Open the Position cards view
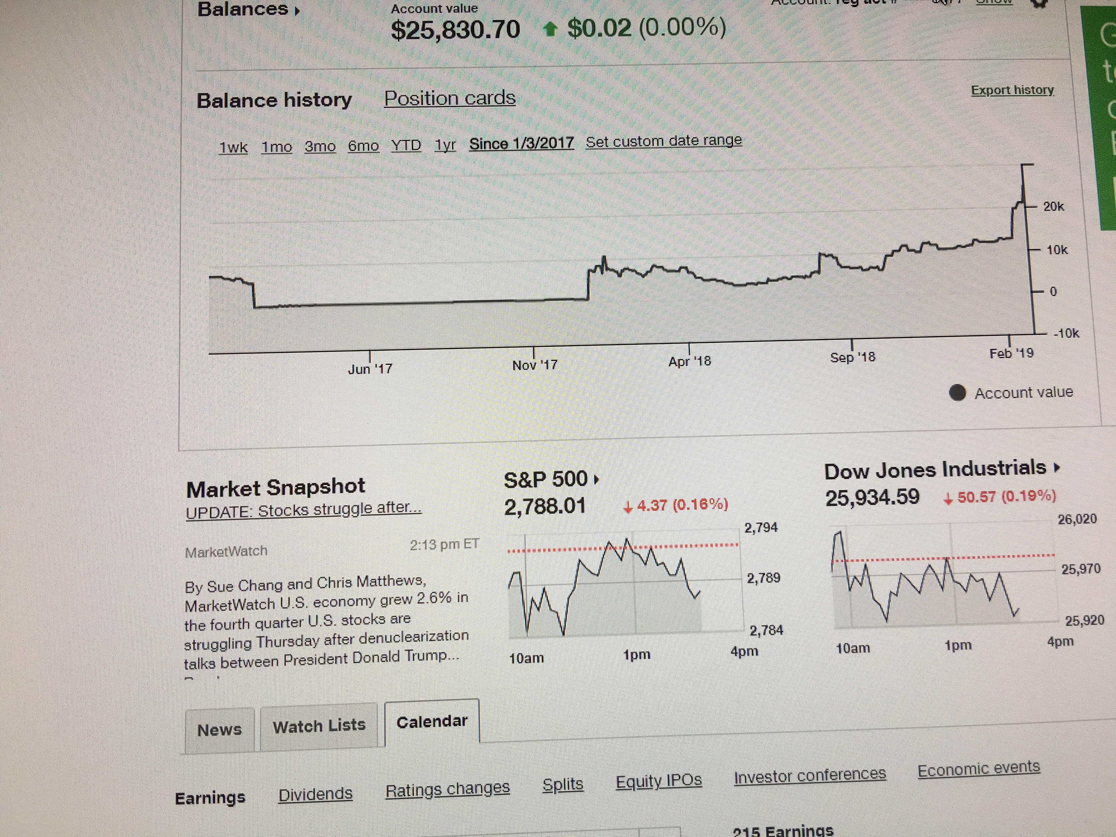Screen dimensions: 1116x837 pyautogui.click(x=449, y=98)
